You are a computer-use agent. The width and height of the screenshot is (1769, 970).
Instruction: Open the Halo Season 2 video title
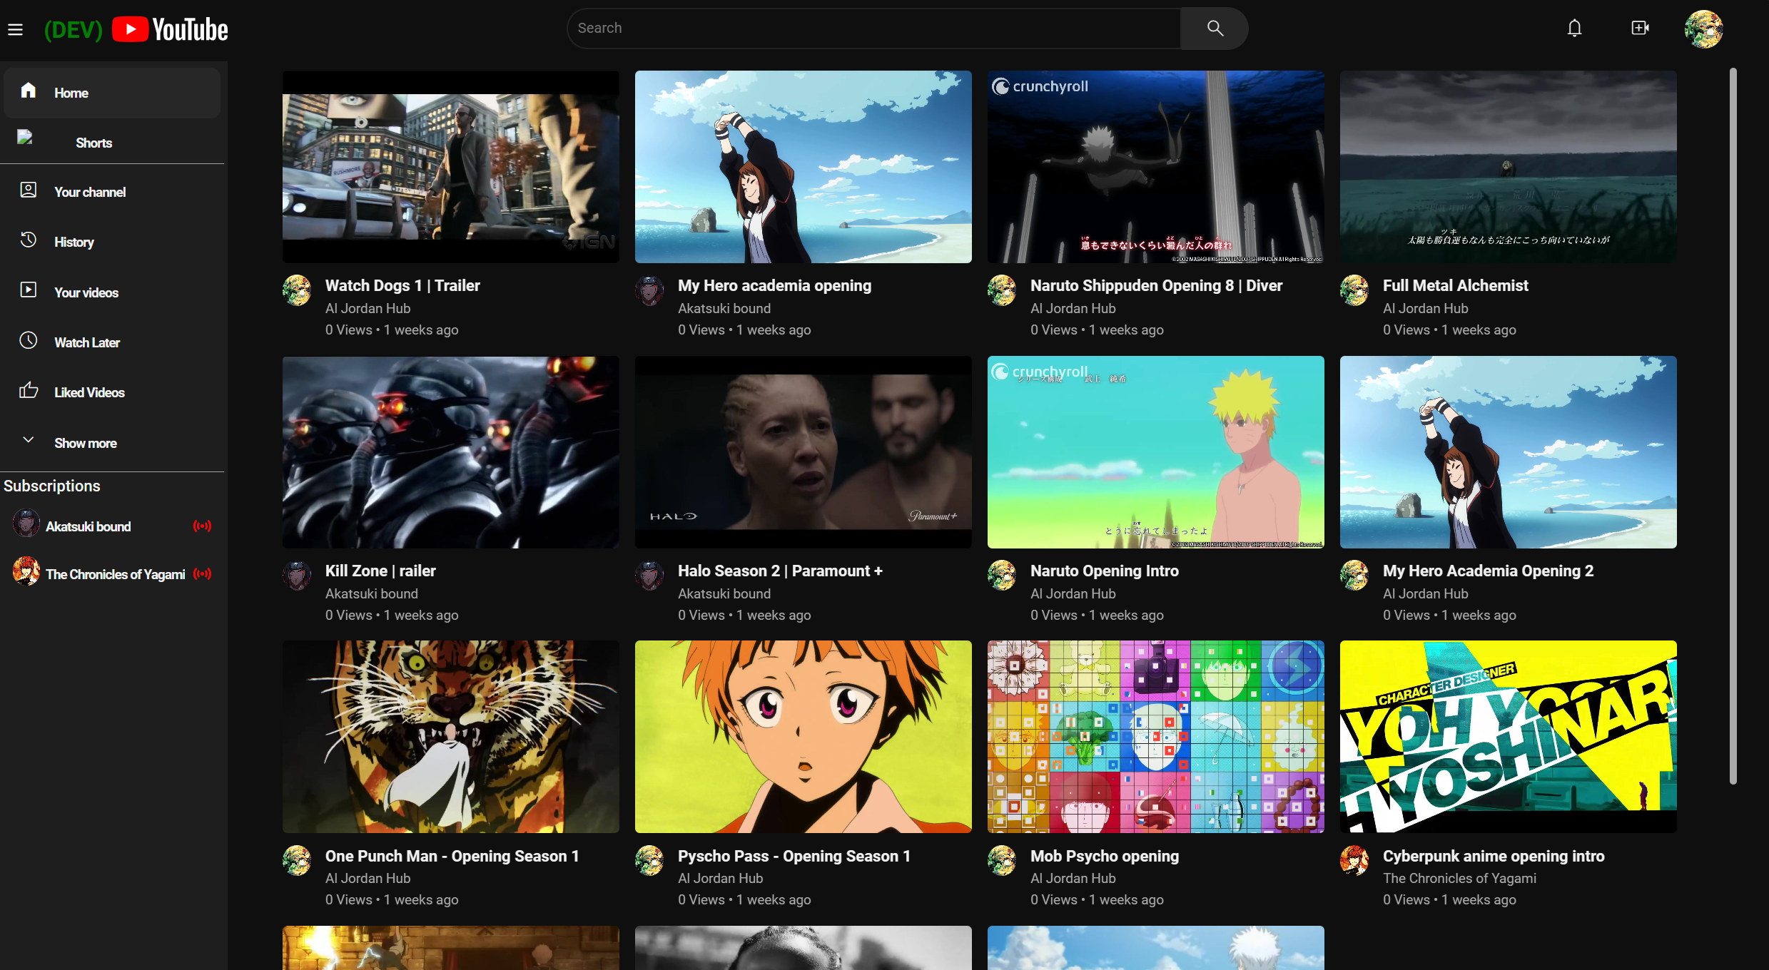(x=780, y=571)
